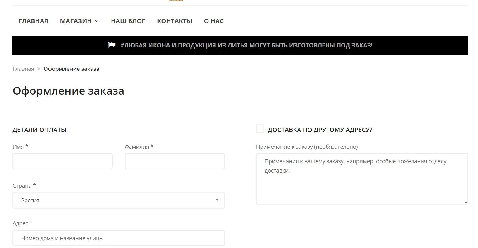Enable Доставка по другому адресу checkbox
The height and width of the screenshot is (248, 478).
coord(260,129)
